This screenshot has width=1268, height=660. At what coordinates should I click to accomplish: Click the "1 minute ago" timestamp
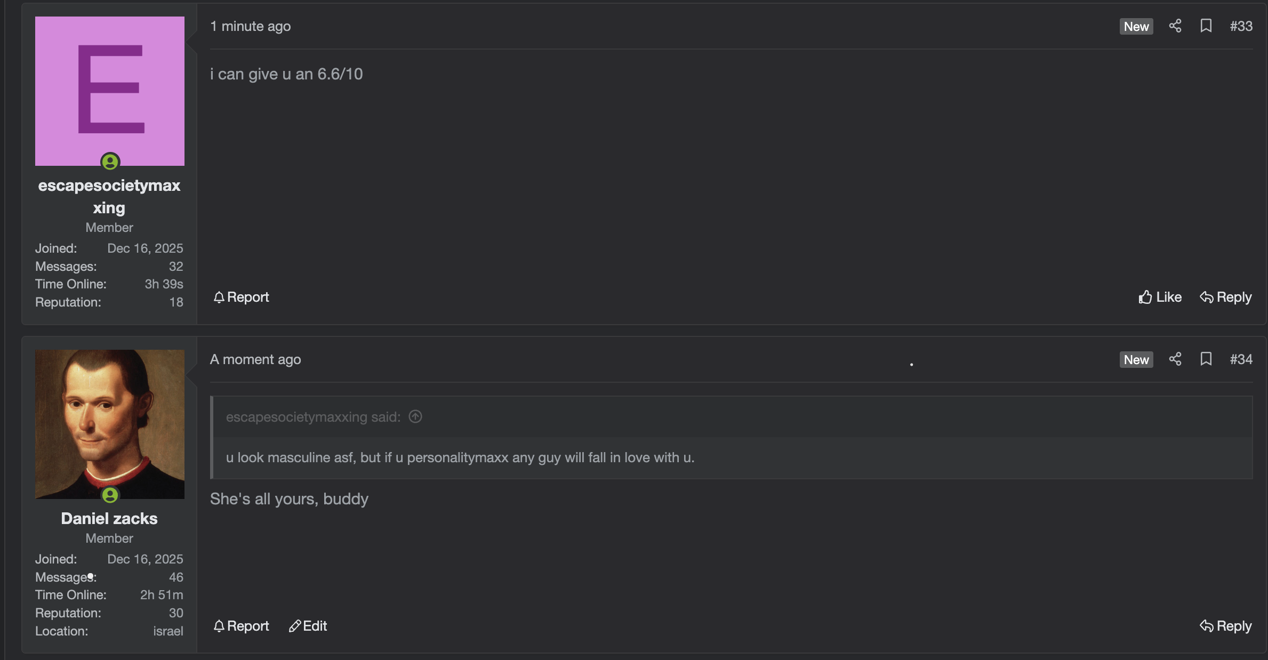(x=251, y=26)
